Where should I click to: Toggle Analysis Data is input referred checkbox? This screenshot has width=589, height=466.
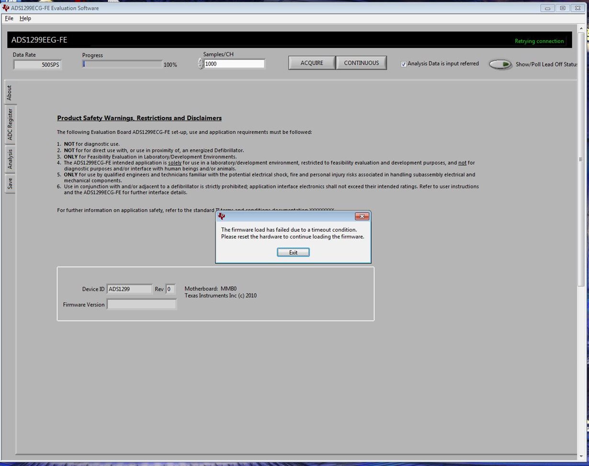pos(403,64)
